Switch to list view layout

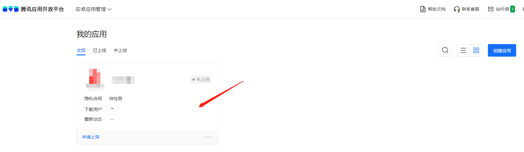click(x=463, y=50)
